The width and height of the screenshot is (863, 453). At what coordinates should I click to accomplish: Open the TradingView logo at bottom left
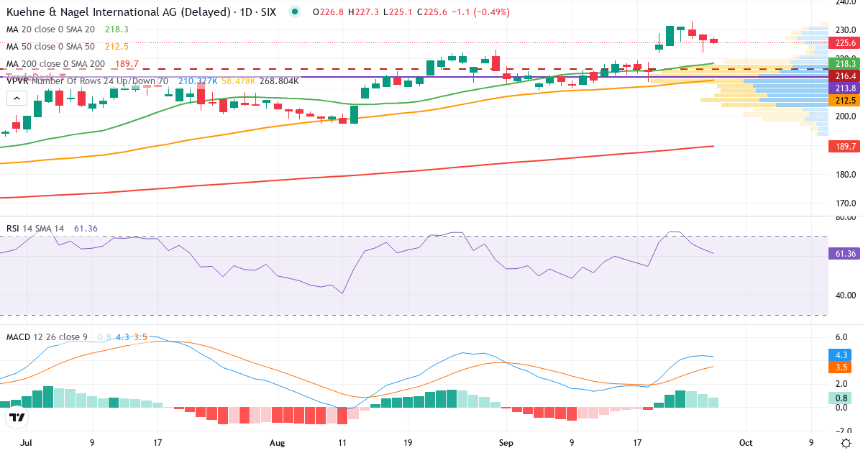17,417
